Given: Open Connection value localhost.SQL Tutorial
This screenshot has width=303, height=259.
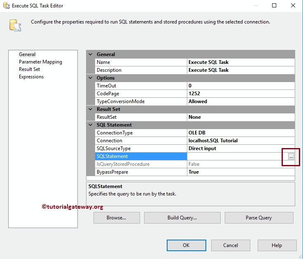Looking at the screenshot, I should pos(241,141).
